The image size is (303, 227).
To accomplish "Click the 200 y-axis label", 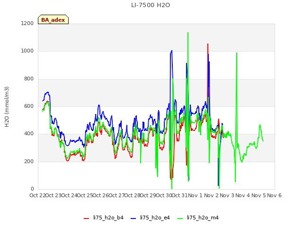I will (29, 162).
